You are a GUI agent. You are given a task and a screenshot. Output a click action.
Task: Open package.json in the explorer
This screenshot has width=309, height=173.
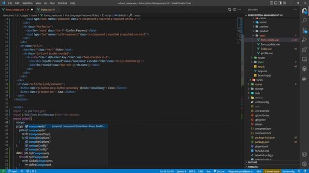262,142
